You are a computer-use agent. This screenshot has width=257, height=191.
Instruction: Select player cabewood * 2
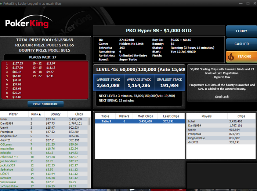tap(44, 157)
